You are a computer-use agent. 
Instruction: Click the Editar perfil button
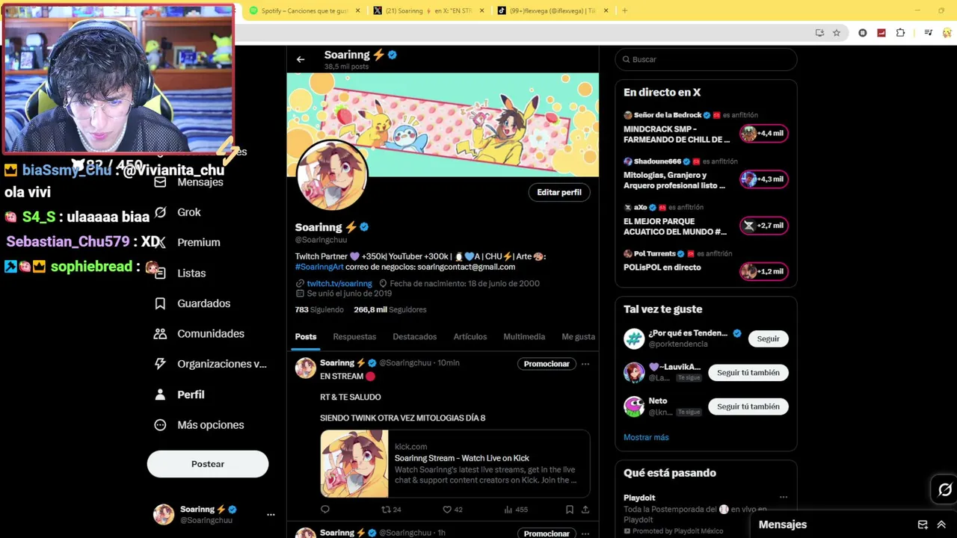[559, 192]
